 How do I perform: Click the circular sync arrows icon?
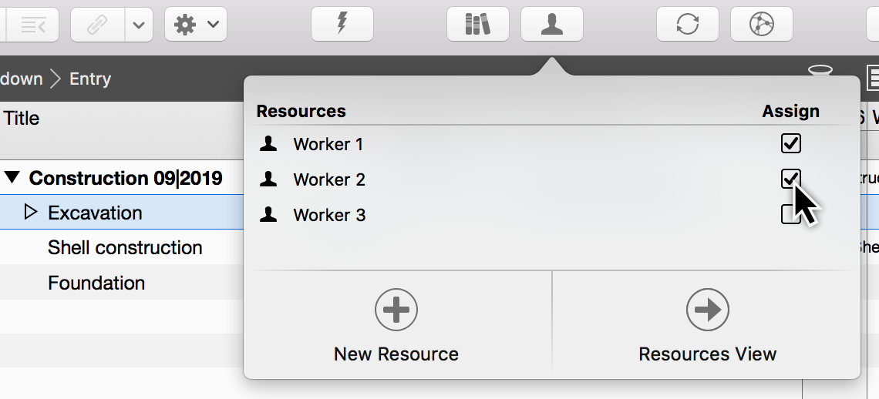(x=687, y=24)
